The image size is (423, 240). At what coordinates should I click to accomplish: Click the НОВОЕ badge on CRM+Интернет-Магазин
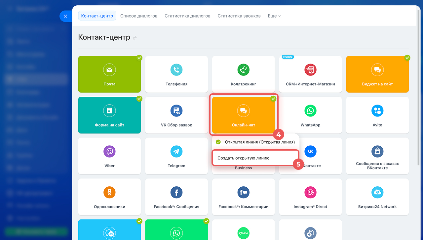[x=288, y=57]
